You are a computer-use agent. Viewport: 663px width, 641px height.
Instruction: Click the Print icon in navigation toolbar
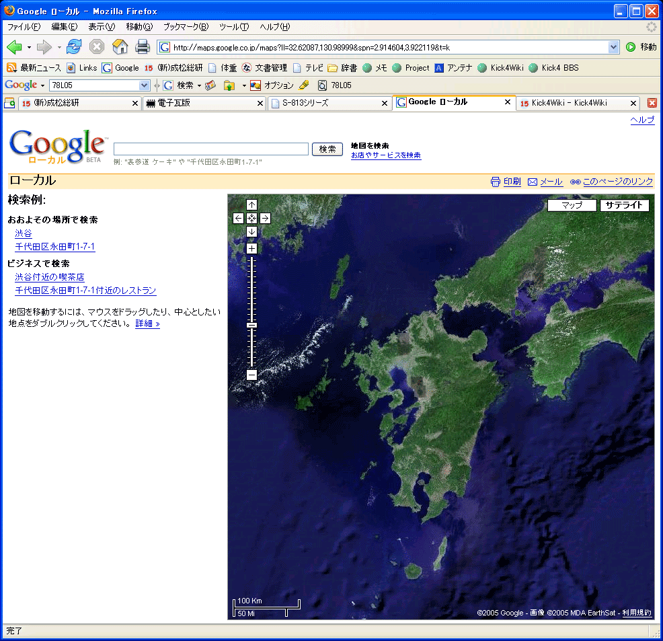tap(142, 46)
